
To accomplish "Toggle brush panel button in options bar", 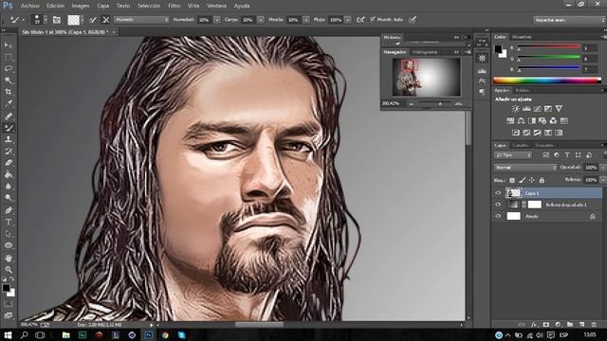I will click(57, 20).
